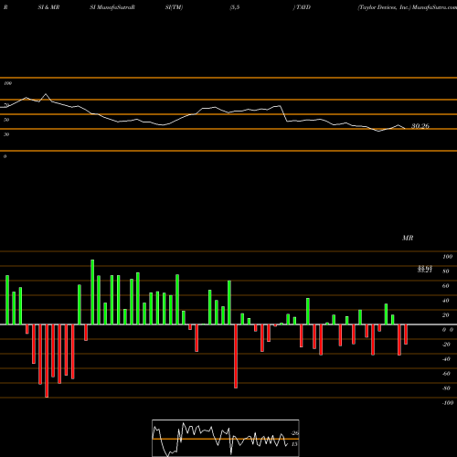
Task: Click the '0 0' zero label on the MR axis
Action: (x=448, y=330)
